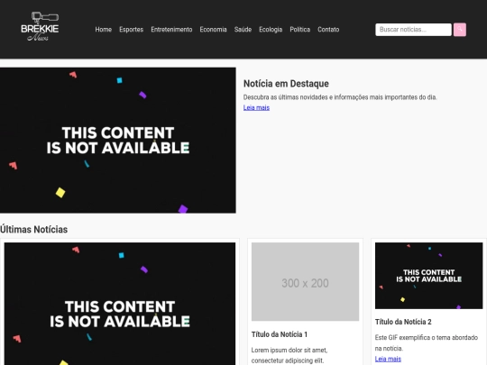The image size is (487, 365).
Task: Open the Ecologia page
Action: [271, 30]
